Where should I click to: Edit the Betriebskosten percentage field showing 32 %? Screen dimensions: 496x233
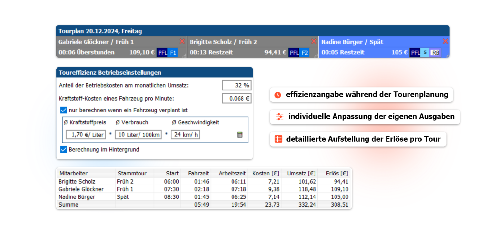point(237,85)
